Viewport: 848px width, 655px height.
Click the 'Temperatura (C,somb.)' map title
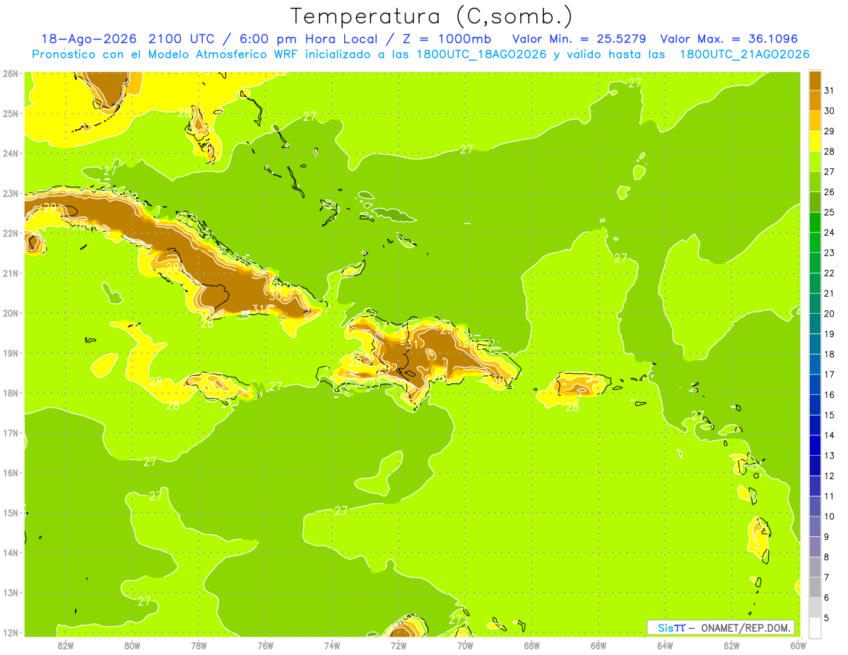pyautogui.click(x=431, y=16)
